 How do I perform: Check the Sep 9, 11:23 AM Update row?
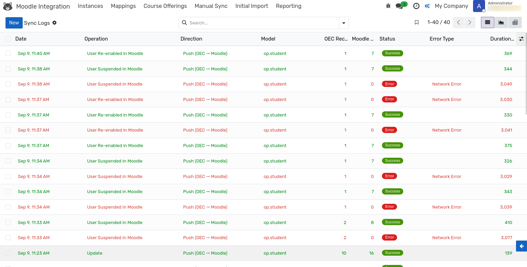(x=8, y=253)
